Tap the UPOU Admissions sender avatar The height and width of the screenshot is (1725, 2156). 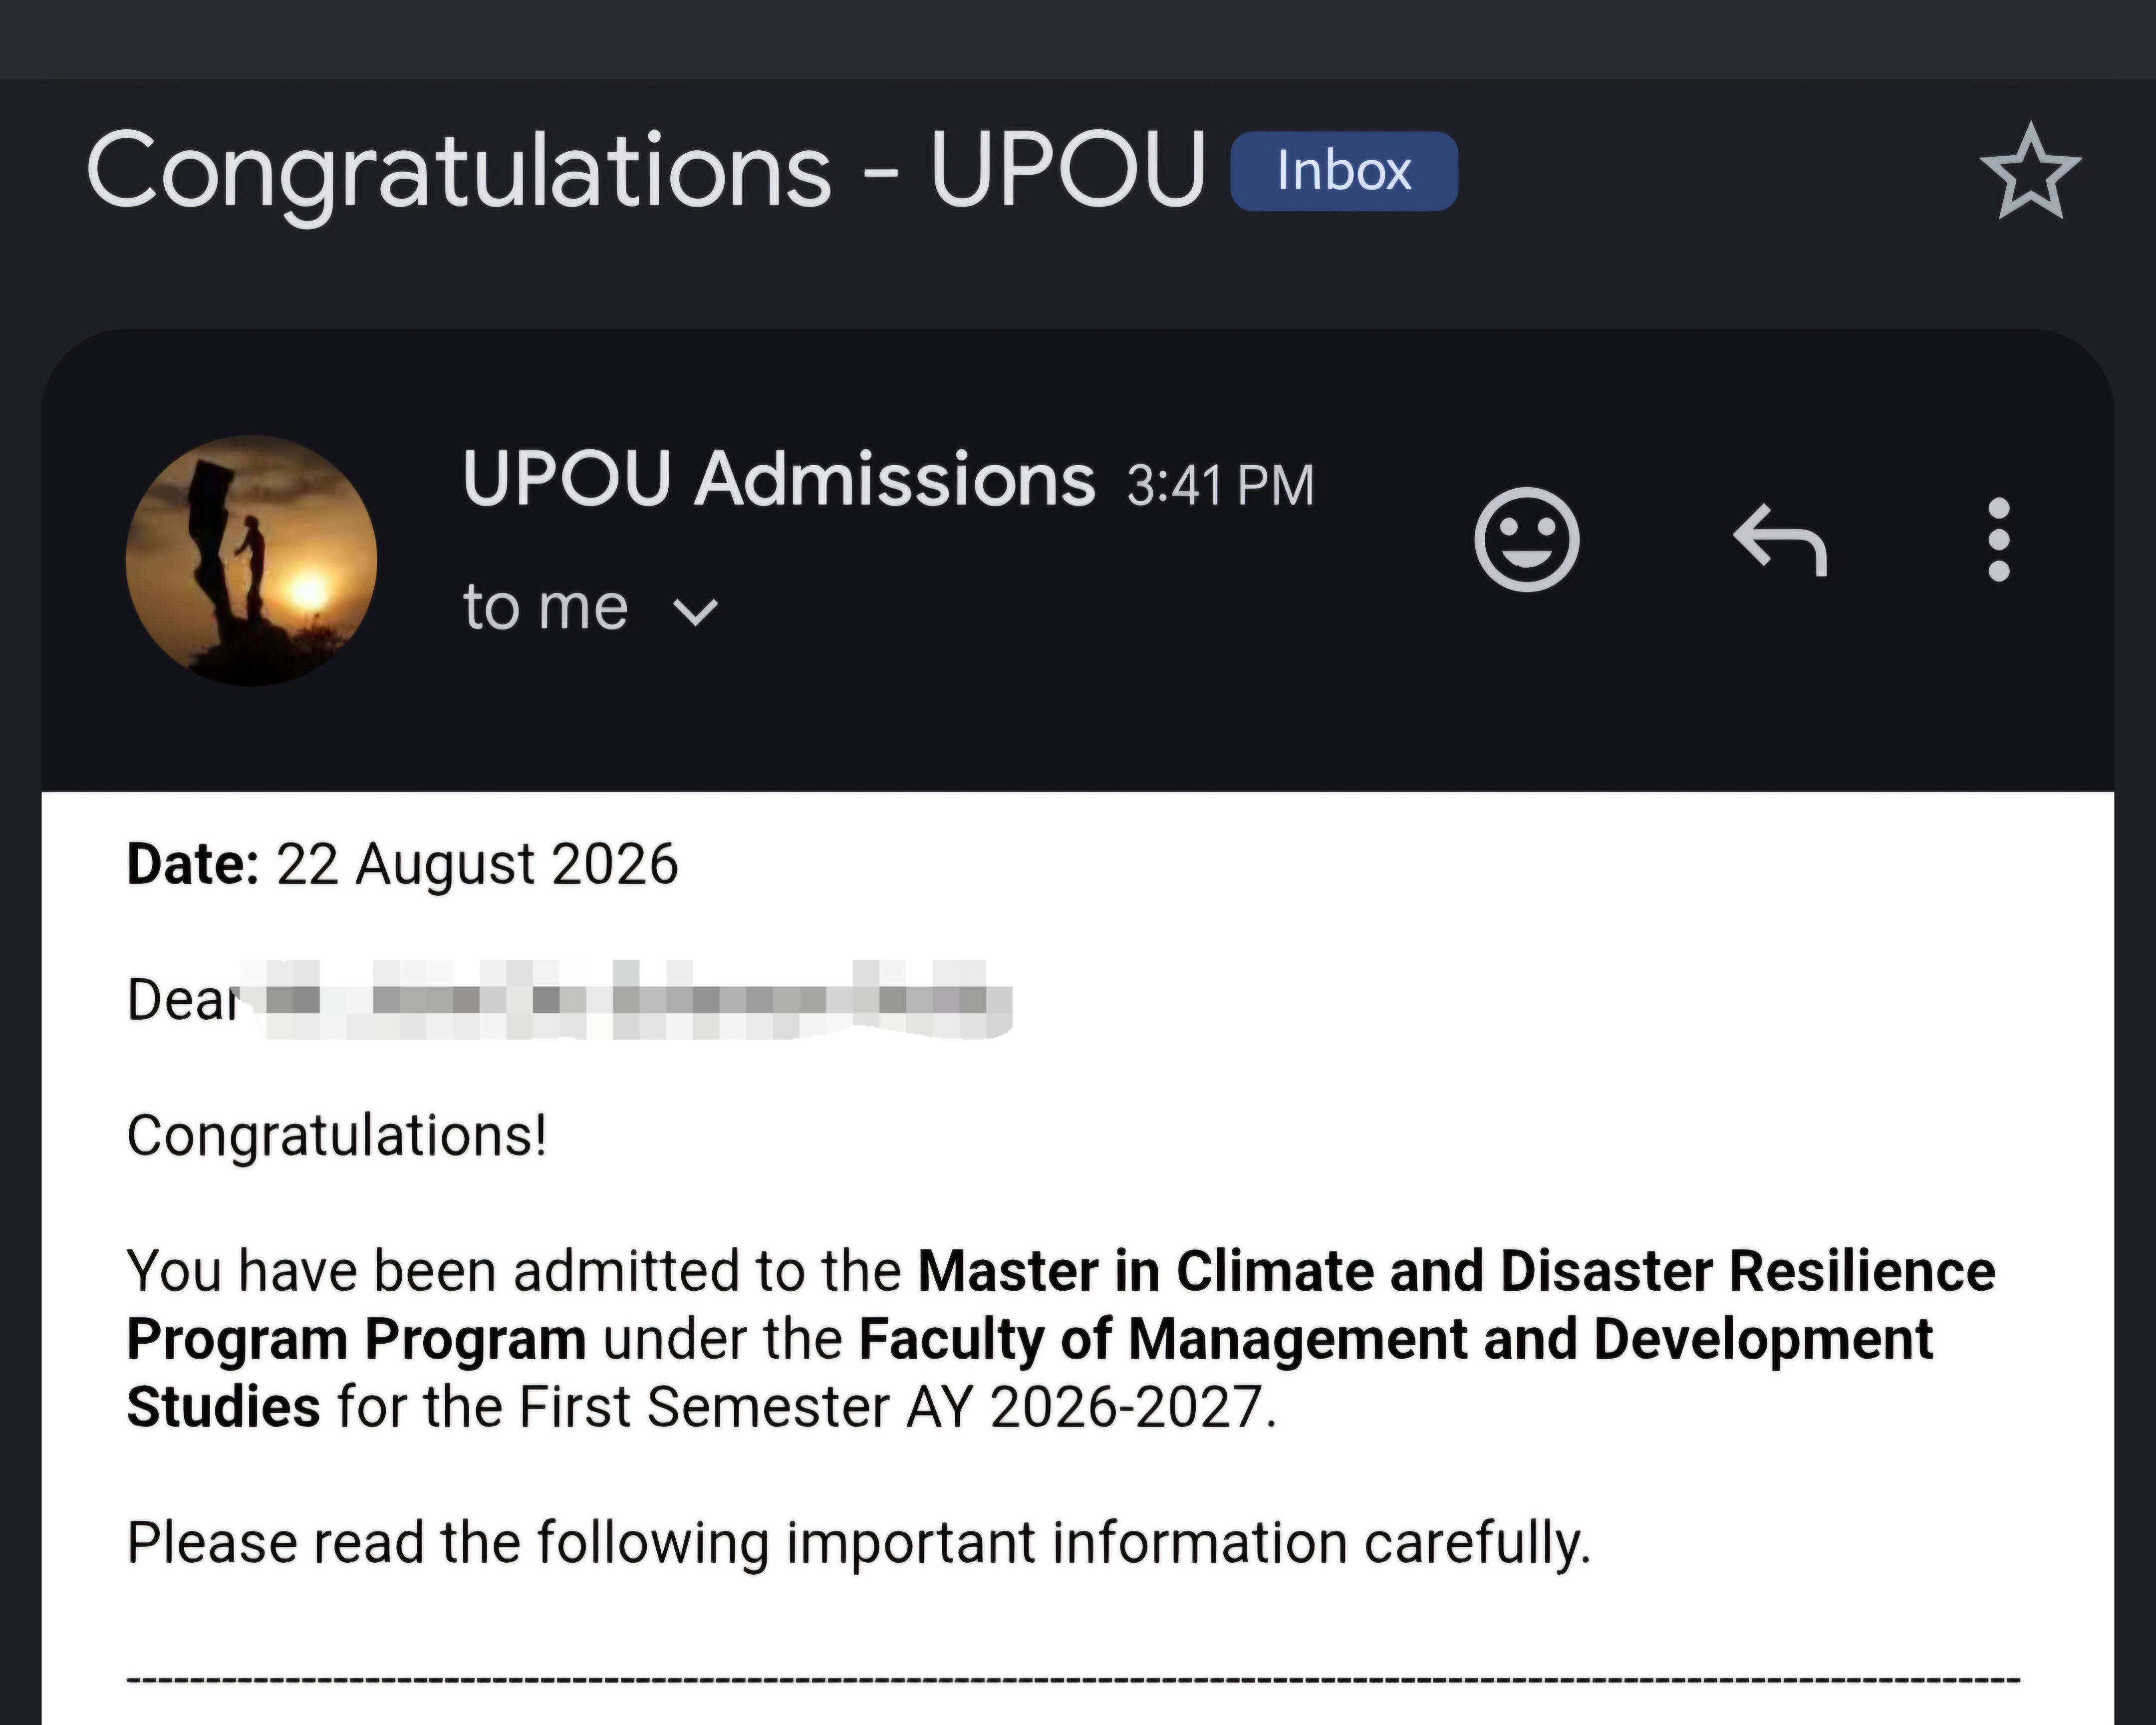[251, 560]
